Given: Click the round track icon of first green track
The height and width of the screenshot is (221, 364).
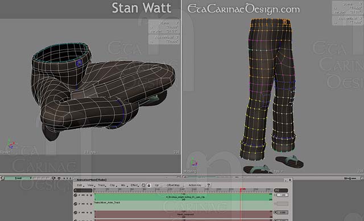Looking at the screenshot, I should tap(76, 195).
